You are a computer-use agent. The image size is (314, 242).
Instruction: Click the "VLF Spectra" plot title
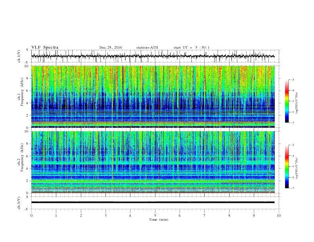click(45, 47)
